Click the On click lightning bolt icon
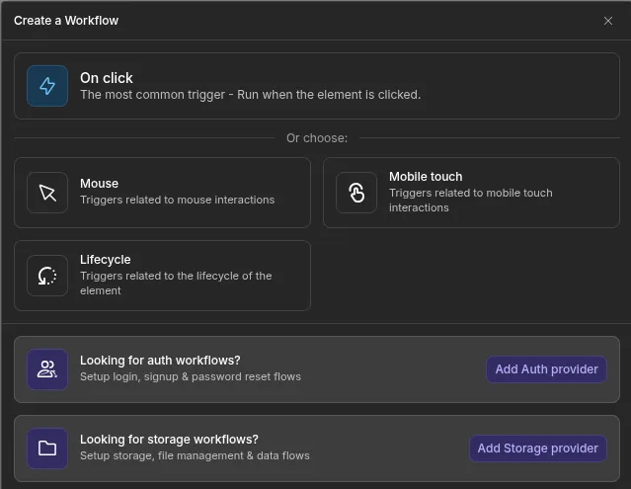 coord(47,86)
